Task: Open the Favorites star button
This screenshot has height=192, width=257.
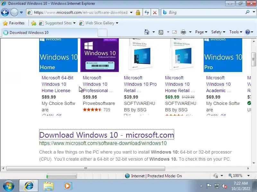Action: coord(13,23)
